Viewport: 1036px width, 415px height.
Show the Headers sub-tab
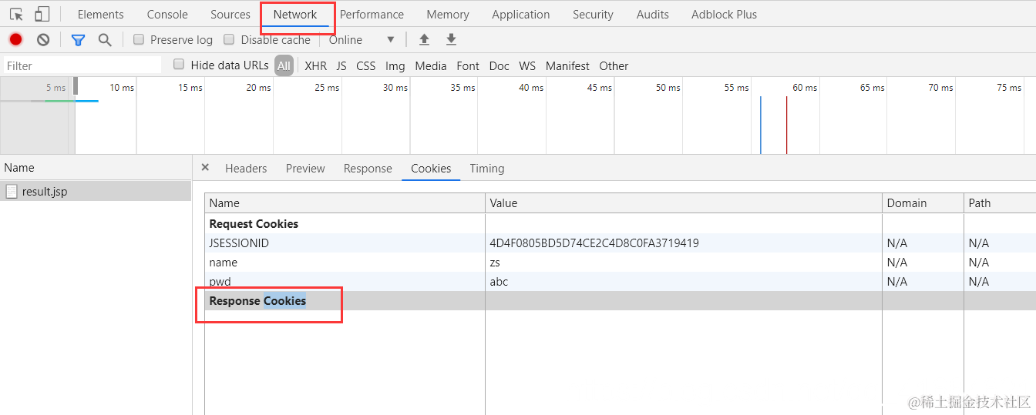(246, 168)
